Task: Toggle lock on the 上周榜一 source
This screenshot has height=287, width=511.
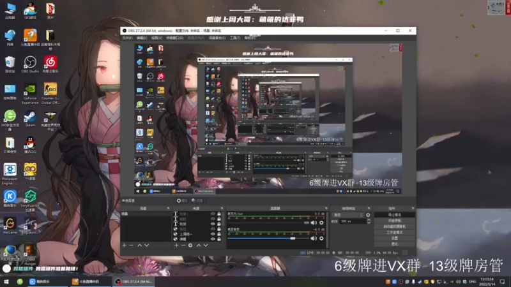Action: click(x=219, y=234)
